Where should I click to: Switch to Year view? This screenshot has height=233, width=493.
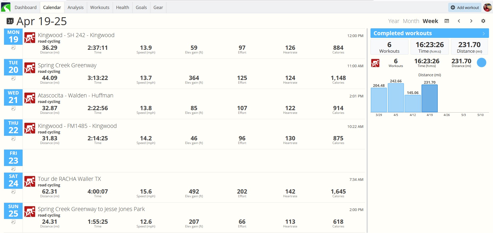pos(394,21)
